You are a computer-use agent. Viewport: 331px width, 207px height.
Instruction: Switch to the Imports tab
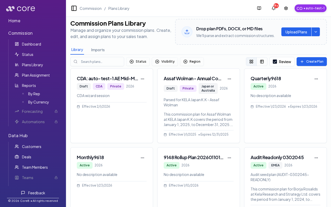(98, 50)
